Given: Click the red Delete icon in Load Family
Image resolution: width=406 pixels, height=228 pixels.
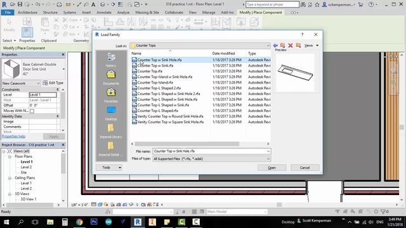Looking at the screenshot, I should pyautogui.click(x=291, y=46).
